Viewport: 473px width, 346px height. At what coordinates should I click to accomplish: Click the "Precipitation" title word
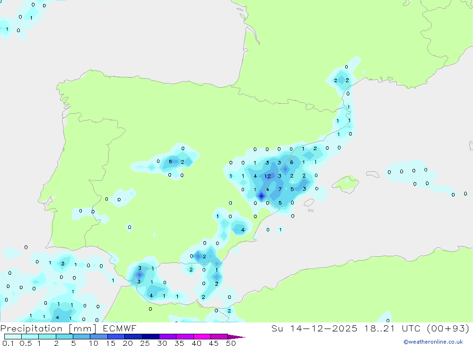(x=31, y=329)
